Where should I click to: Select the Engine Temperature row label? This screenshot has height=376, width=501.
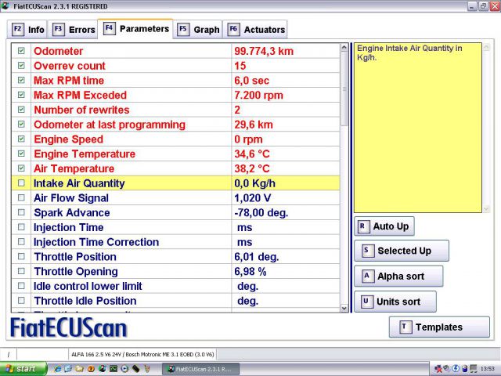coord(85,154)
